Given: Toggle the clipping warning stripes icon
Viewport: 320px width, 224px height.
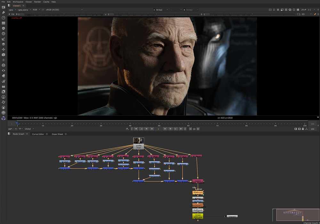Looking at the screenshot, I should [x=278, y=10].
